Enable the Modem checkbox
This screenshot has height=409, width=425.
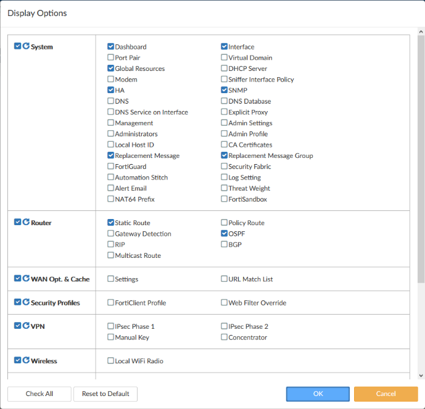coord(110,79)
